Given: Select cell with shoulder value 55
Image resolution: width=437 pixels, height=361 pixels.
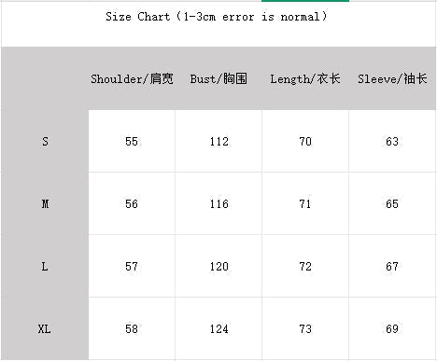Looking at the screenshot, I should pos(132,142).
